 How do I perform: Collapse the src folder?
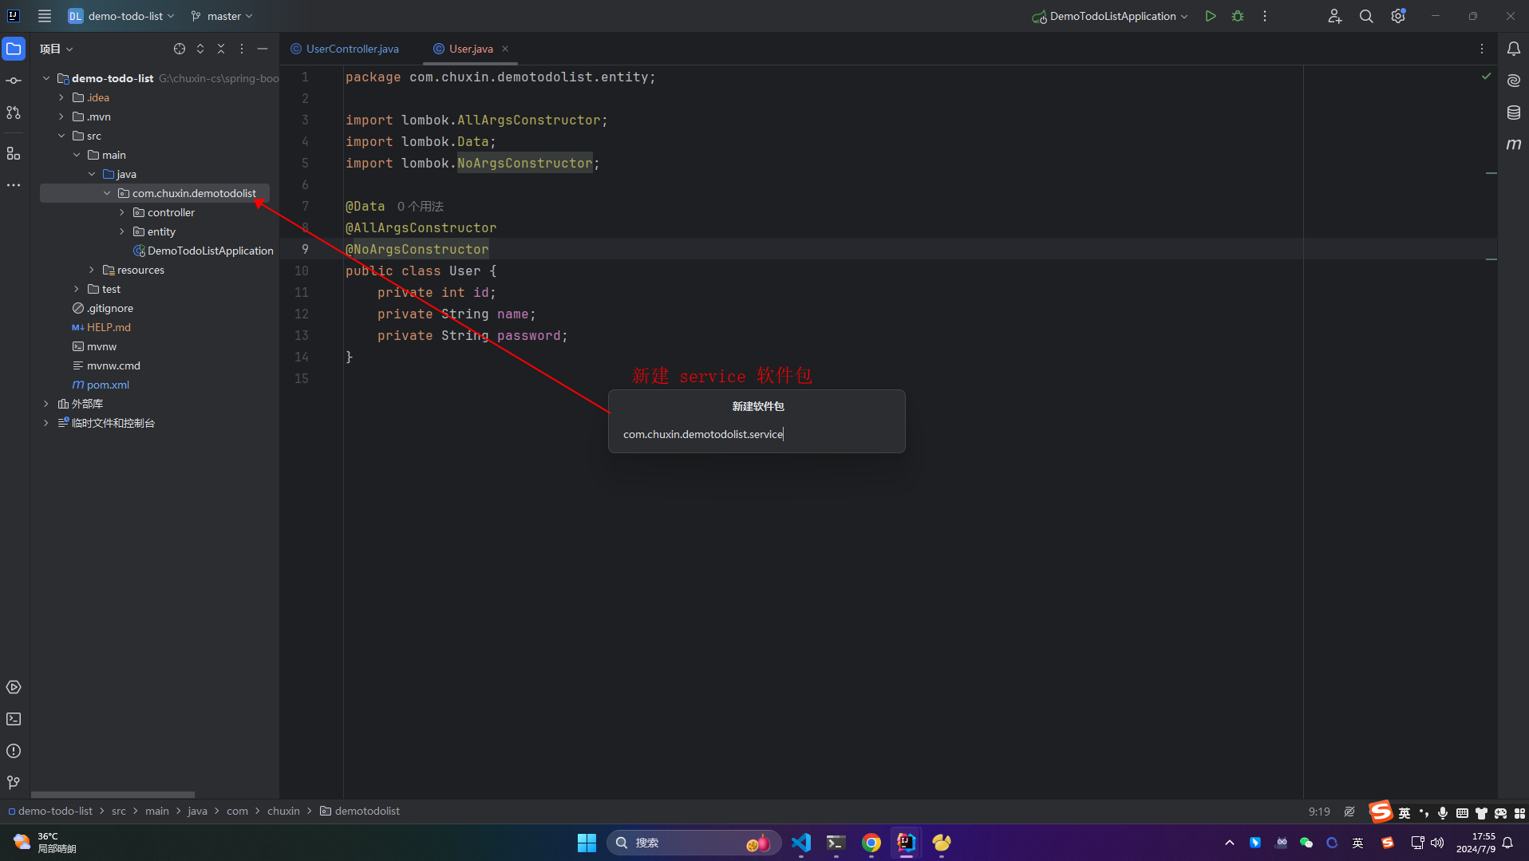click(61, 136)
